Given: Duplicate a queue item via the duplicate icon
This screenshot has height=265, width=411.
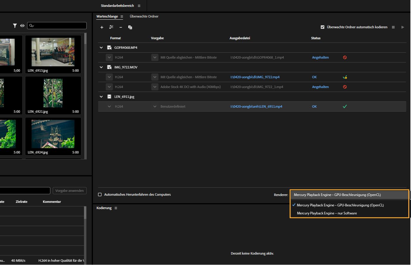Looking at the screenshot, I should pos(130,27).
